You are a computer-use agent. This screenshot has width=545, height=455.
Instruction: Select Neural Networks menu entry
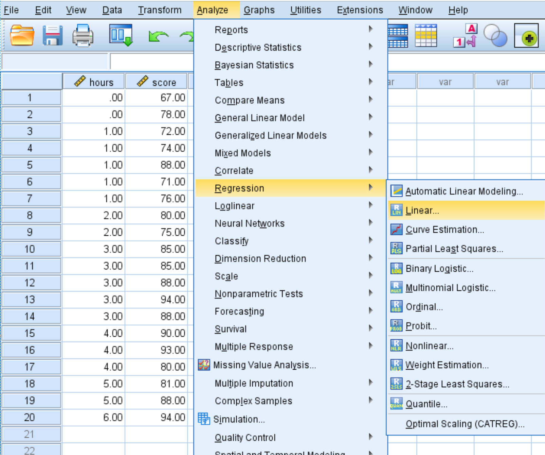tap(291, 223)
